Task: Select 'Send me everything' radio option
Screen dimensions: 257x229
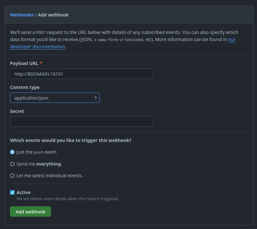Action: [x=12, y=164]
